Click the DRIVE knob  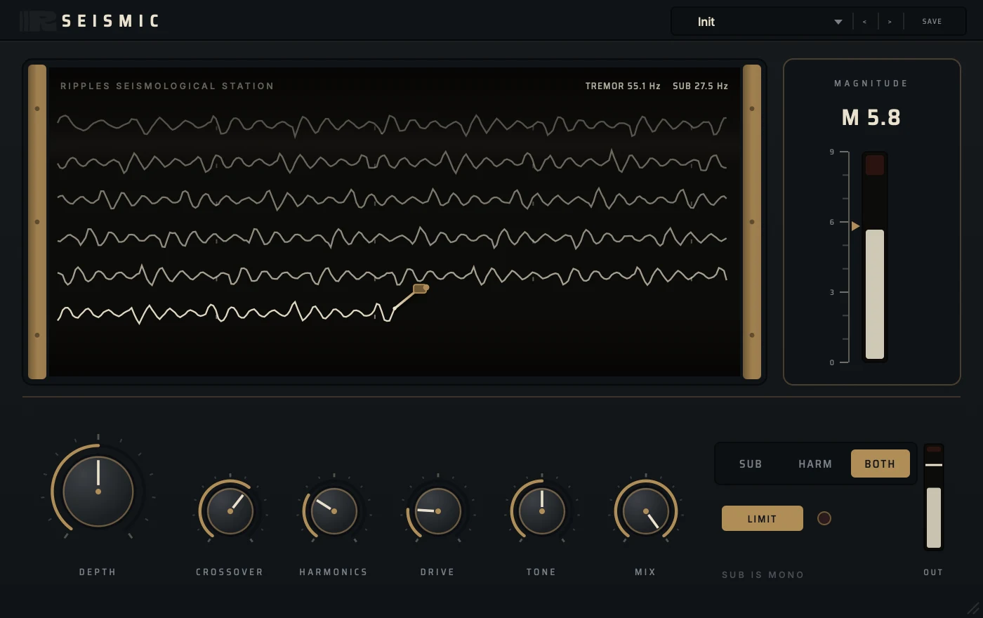coord(438,511)
